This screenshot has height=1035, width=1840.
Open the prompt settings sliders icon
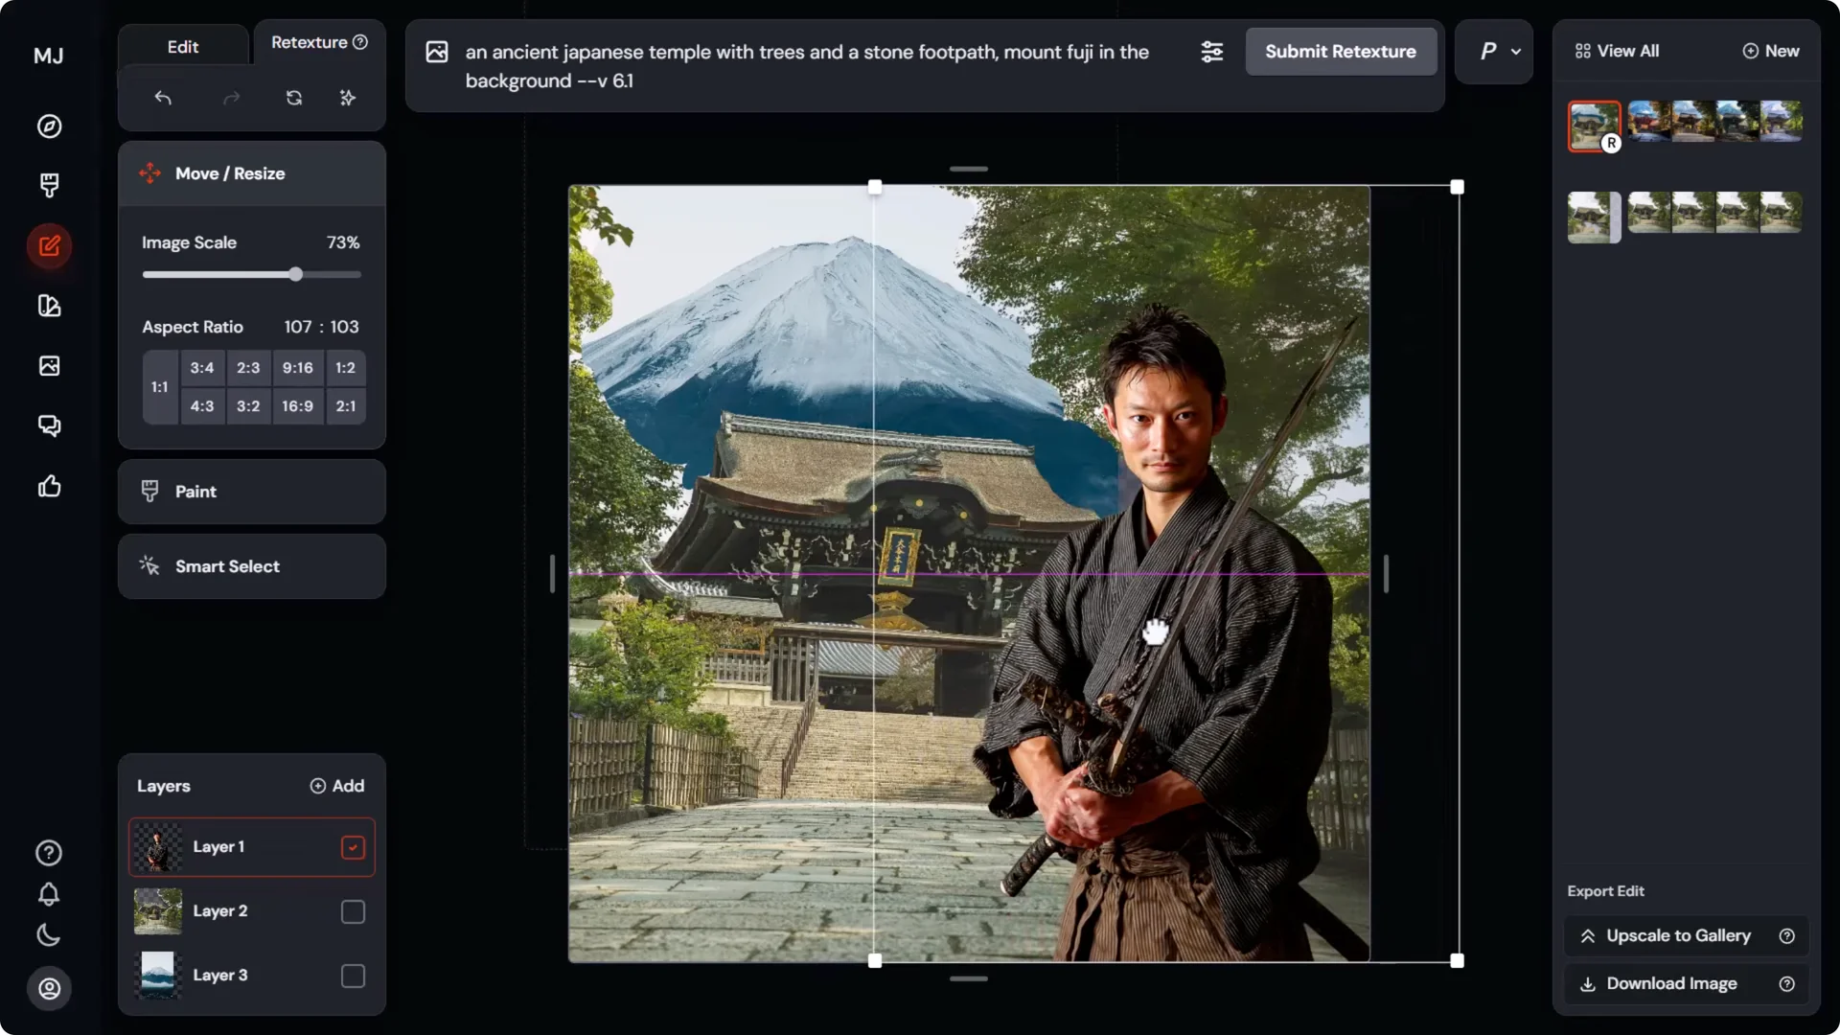[x=1211, y=52]
